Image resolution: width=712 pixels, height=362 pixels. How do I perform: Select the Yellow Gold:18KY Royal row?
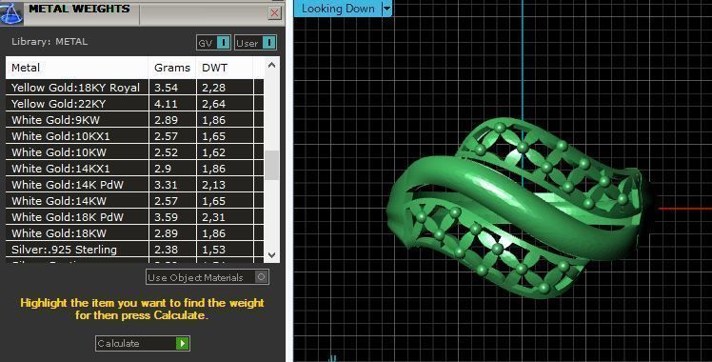coord(134,88)
